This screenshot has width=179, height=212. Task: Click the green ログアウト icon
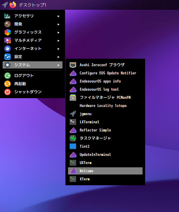pos(7,76)
